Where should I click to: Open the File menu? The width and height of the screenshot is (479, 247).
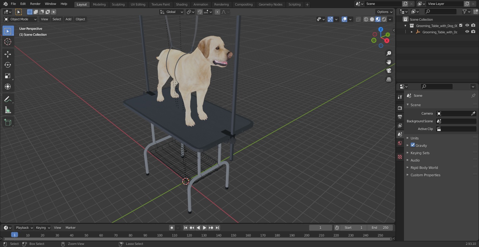click(13, 4)
